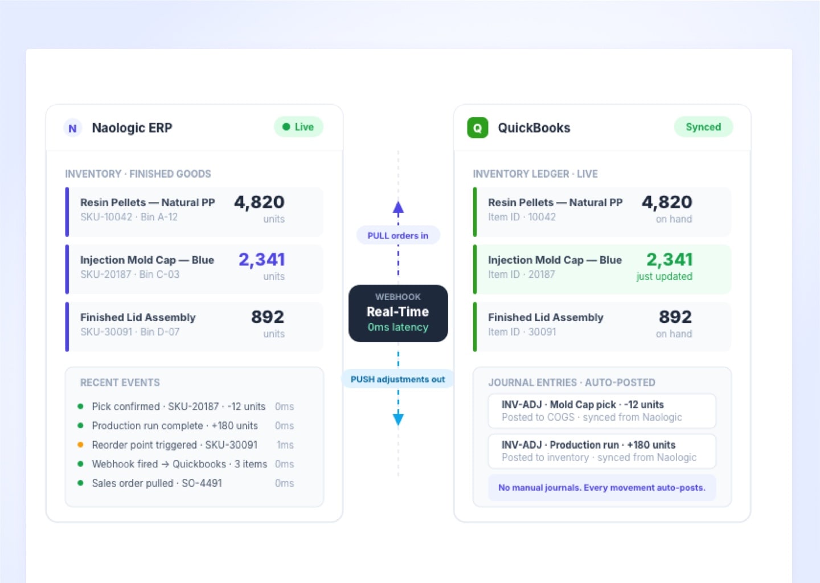Image resolution: width=820 pixels, height=583 pixels.
Task: Open Finished Lid Assembly ledger Item ID 30091
Action: (x=602, y=327)
